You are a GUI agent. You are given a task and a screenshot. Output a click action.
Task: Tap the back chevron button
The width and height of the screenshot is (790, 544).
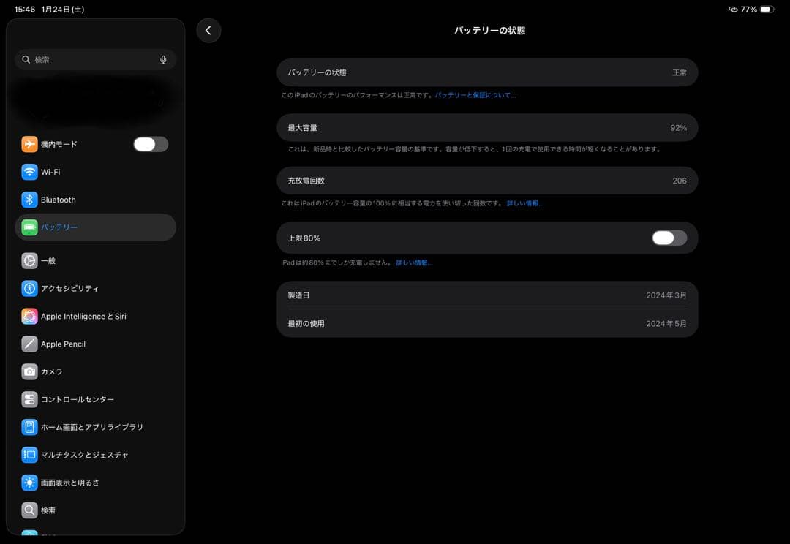coord(208,31)
